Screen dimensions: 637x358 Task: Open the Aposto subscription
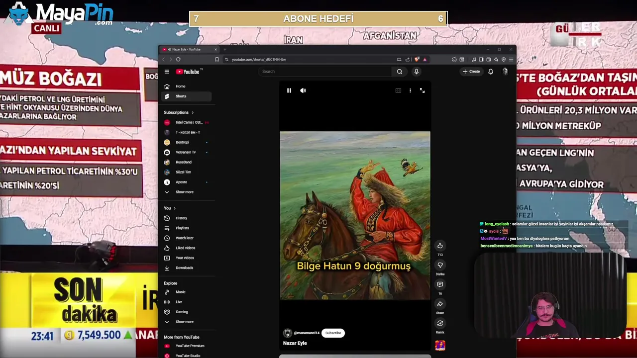click(x=187, y=182)
